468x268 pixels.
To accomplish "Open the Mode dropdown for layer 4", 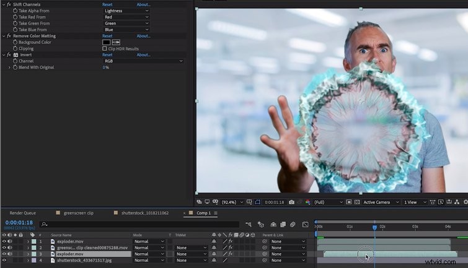I will click(x=149, y=260).
